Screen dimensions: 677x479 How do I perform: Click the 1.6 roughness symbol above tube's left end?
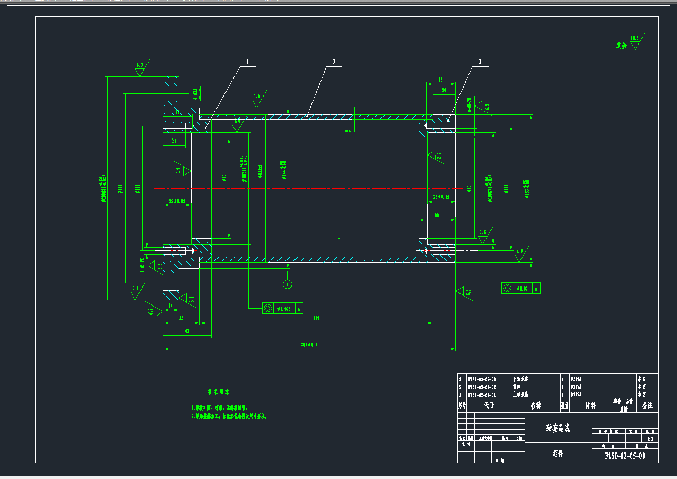tap(258, 99)
